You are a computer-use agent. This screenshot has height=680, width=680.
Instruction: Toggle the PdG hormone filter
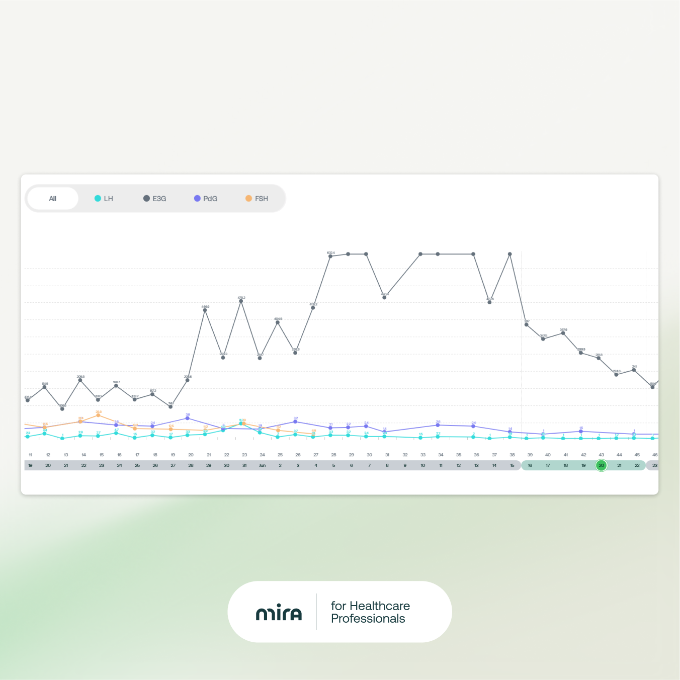point(206,199)
